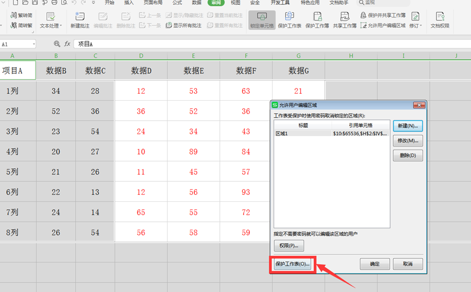
Task: Click 确定 in the dialog
Action: 375,264
